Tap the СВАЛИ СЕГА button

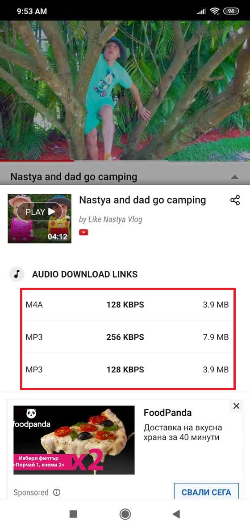206,492
